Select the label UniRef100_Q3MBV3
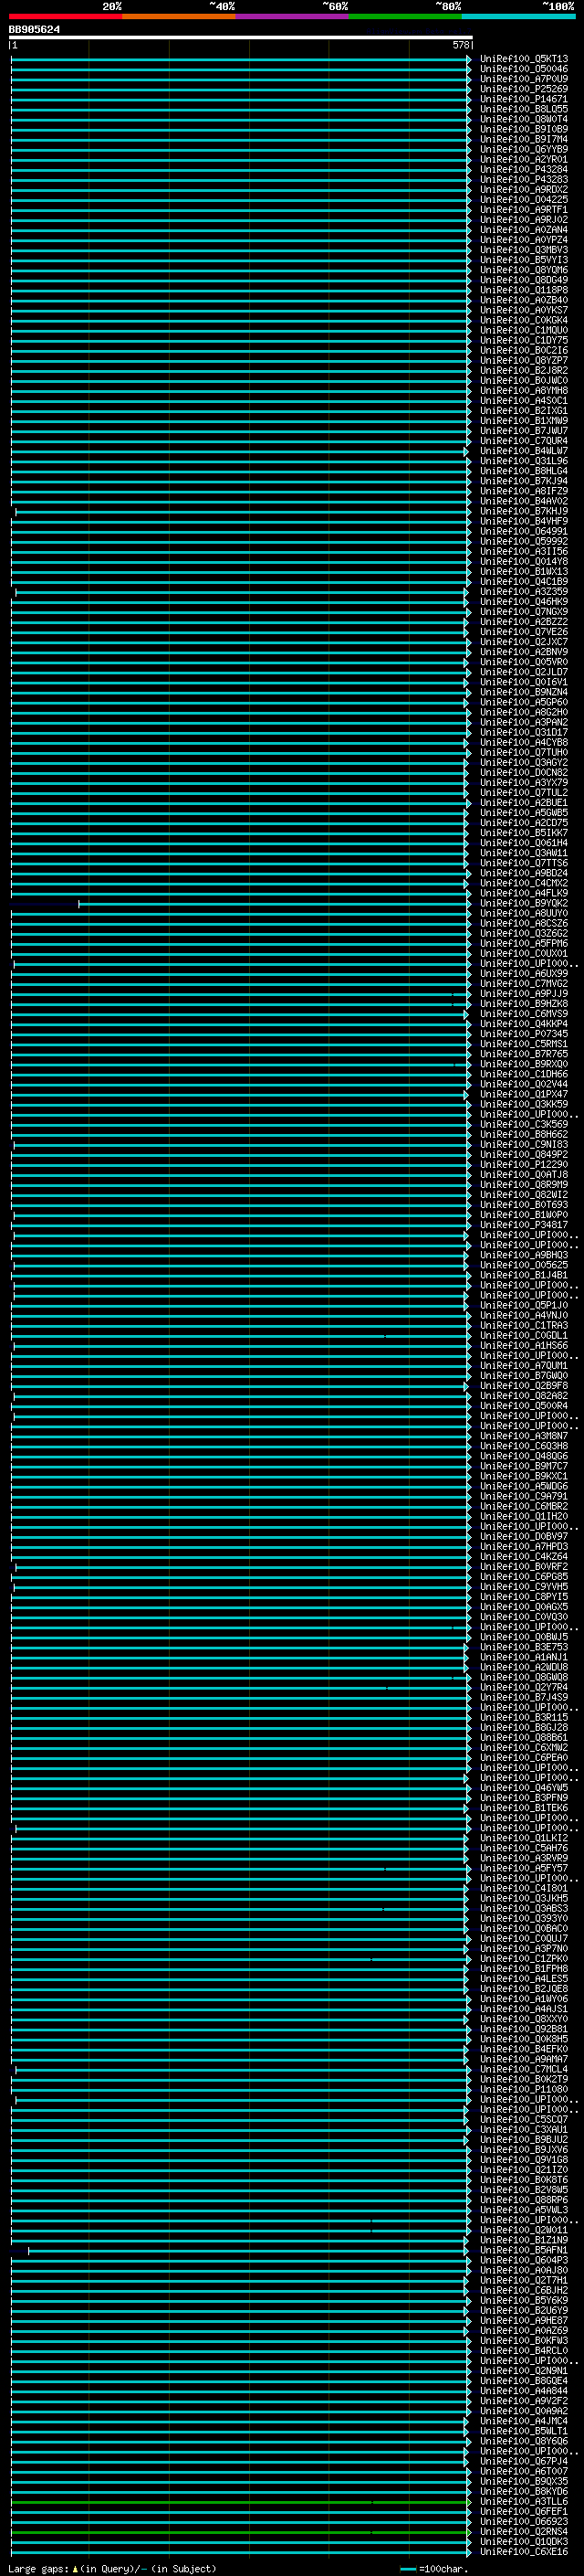The height and width of the screenshot is (2576, 584). click(x=524, y=250)
